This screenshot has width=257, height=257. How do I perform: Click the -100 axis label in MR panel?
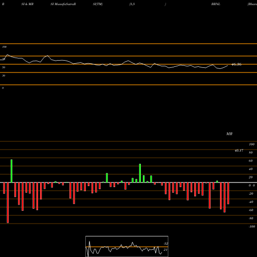pos(251,227)
